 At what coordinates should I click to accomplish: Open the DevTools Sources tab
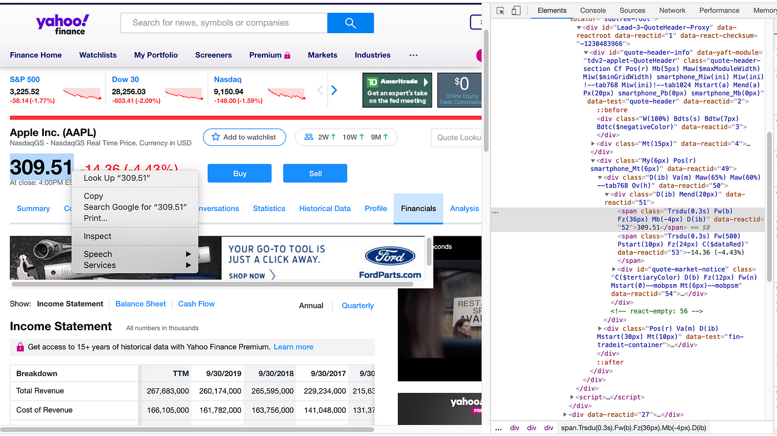click(x=632, y=11)
